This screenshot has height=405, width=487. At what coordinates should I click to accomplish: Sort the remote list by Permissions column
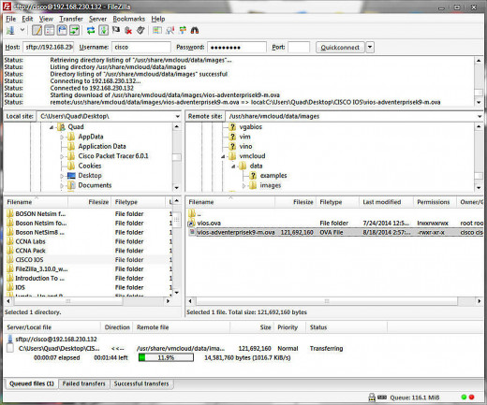click(435, 202)
